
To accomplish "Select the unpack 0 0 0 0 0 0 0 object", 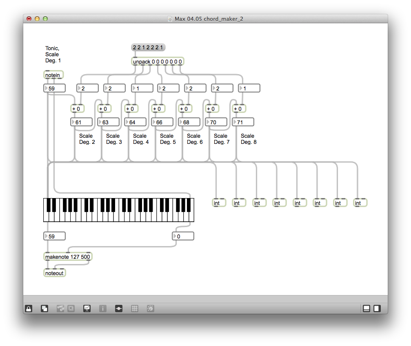I will [x=158, y=62].
